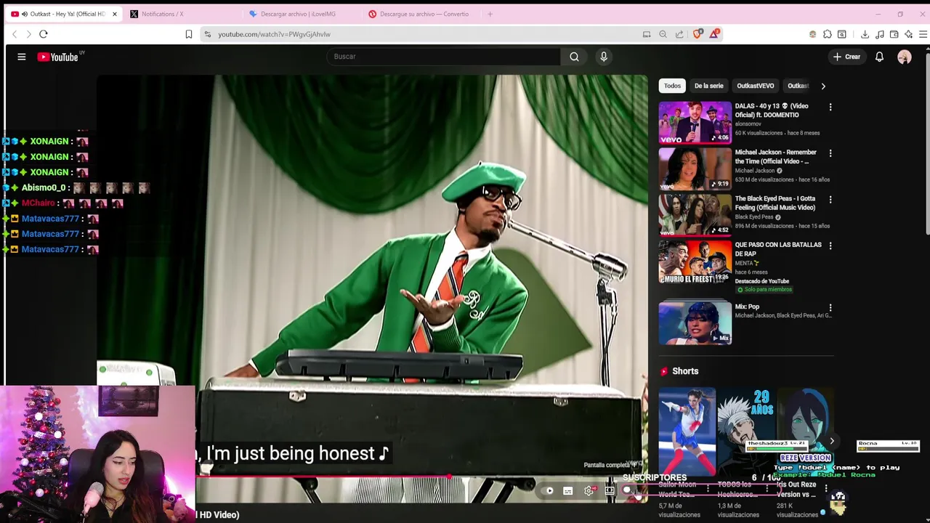Switch to theater mode in the player
Screen dimensions: 930x523
point(610,491)
